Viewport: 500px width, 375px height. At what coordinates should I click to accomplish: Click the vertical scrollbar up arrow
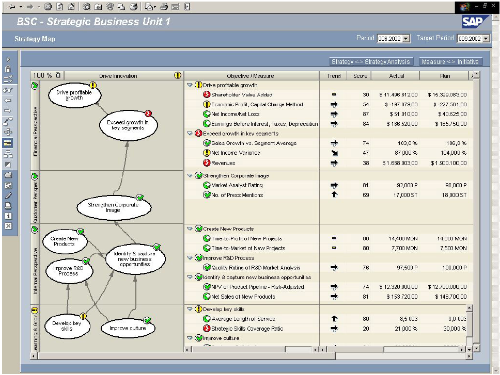(x=476, y=75)
